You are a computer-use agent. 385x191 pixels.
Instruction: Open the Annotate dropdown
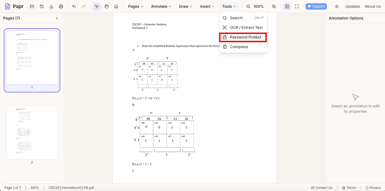point(161,6)
